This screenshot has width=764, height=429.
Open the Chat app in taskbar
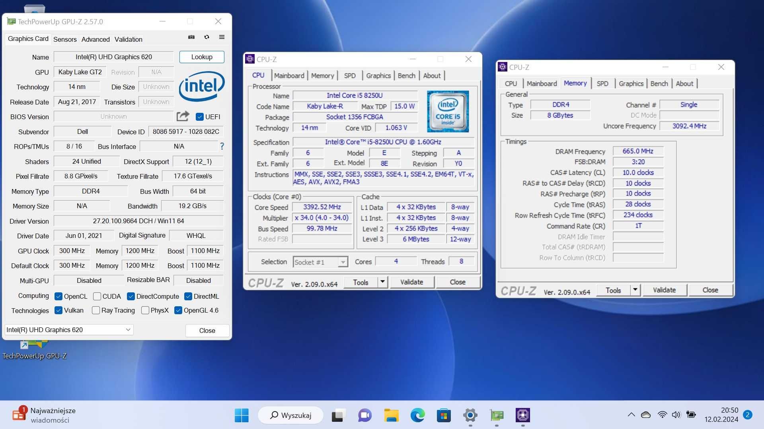[x=364, y=415]
